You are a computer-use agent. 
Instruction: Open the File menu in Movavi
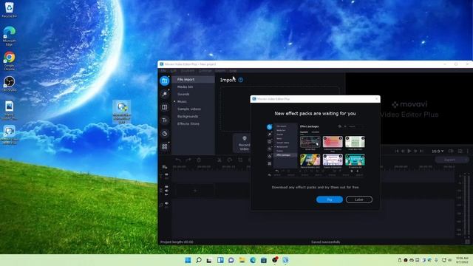pos(163,71)
